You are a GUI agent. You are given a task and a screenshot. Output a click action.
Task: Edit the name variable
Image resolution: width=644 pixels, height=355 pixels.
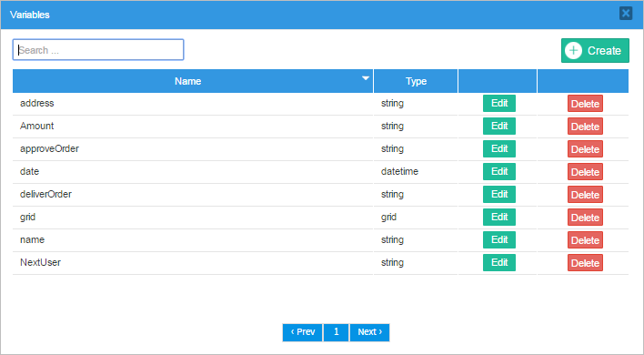pos(499,240)
